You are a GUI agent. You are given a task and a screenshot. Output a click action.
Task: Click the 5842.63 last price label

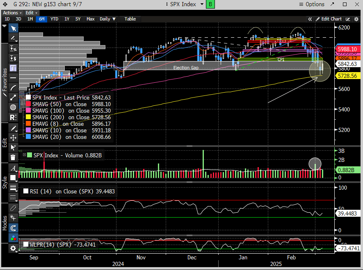coord(347,64)
